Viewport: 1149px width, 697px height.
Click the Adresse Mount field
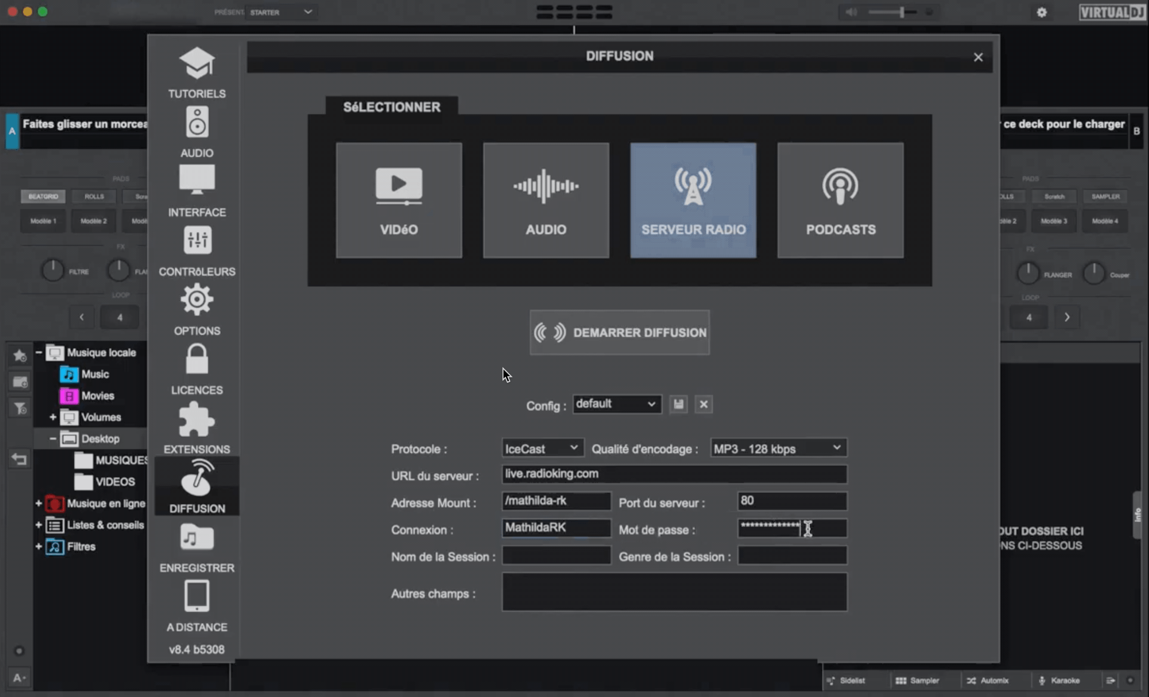click(x=556, y=501)
